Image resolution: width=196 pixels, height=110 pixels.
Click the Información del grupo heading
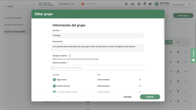69,25
